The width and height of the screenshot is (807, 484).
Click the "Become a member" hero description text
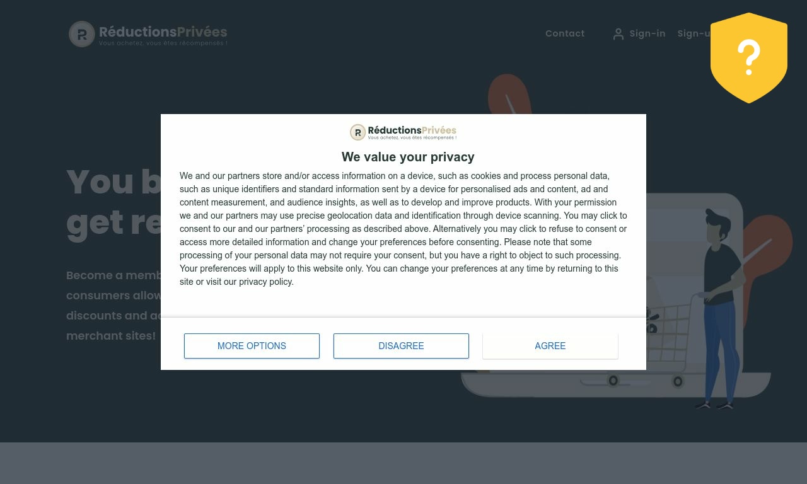pos(113,306)
